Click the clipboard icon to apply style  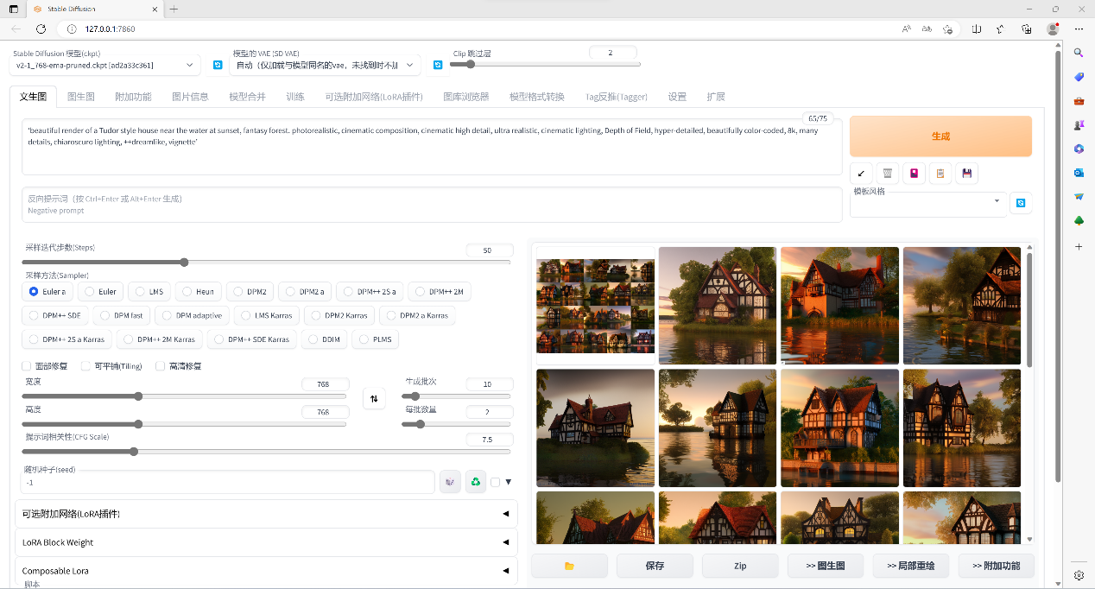point(940,173)
